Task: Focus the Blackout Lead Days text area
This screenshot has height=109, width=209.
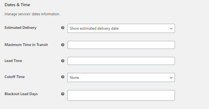Action: coord(121,95)
